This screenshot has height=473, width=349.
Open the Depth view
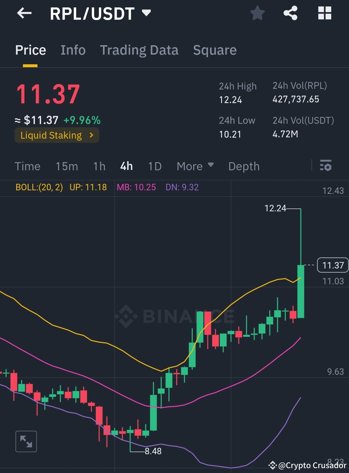244,166
